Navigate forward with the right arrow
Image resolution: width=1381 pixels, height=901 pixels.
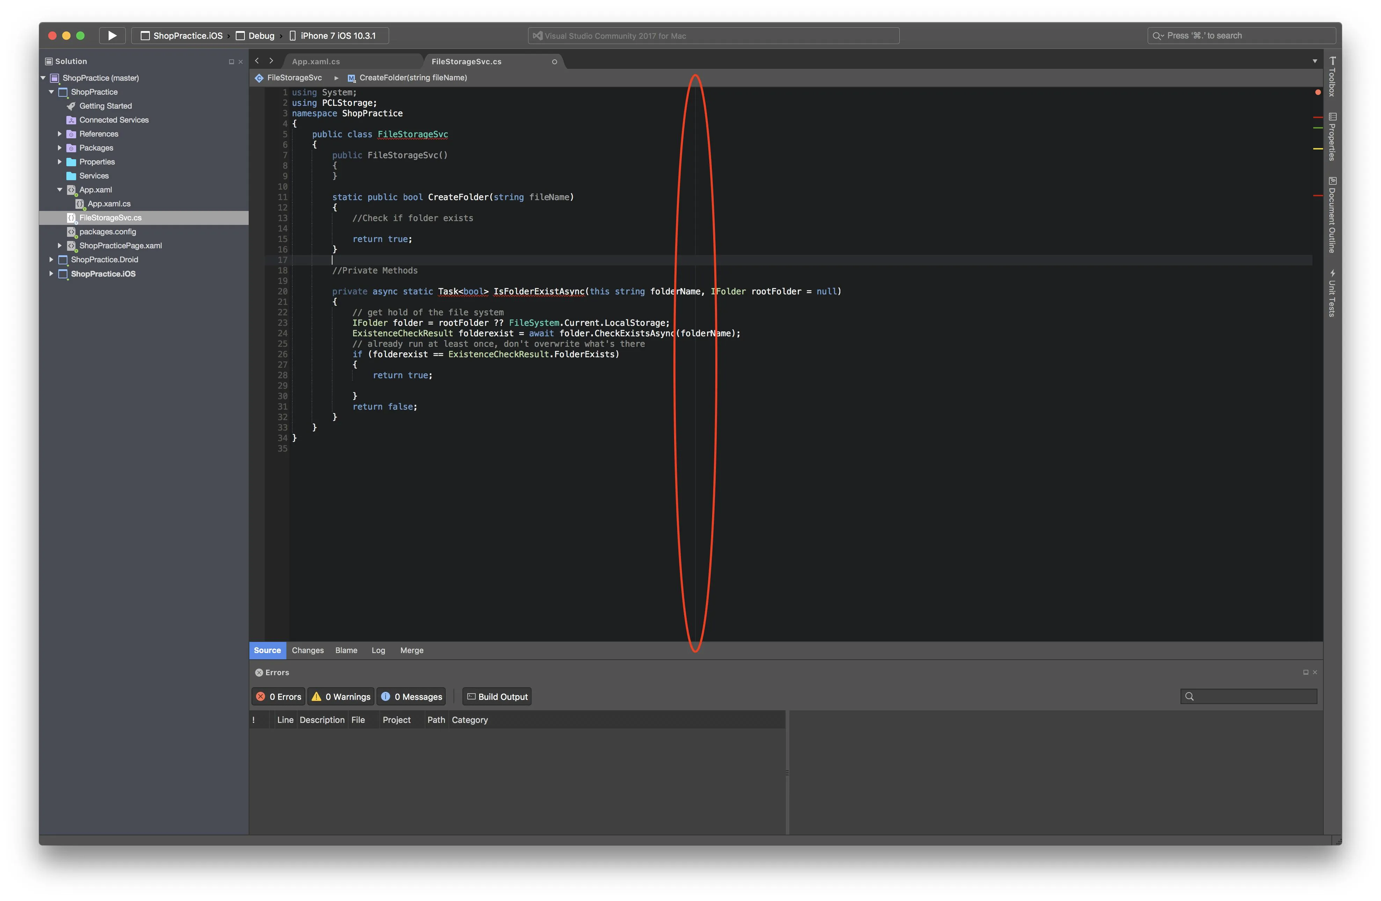[x=271, y=61]
